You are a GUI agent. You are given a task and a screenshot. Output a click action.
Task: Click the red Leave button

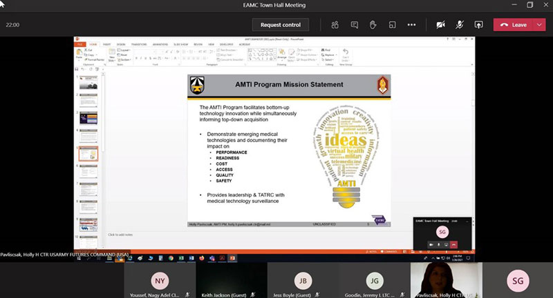(513, 25)
